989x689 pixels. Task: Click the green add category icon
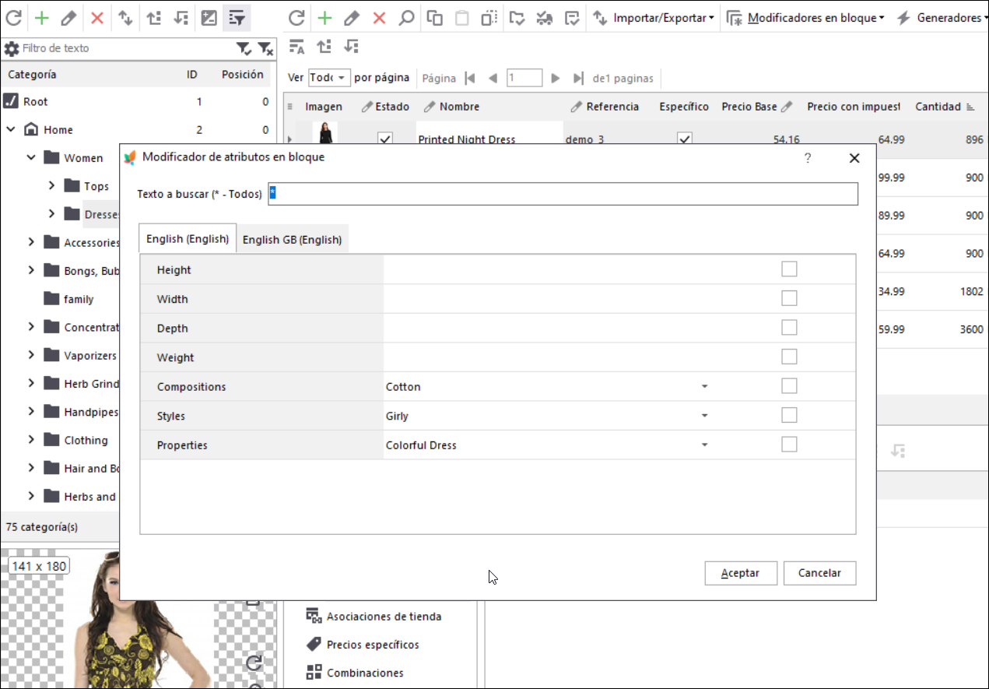41,17
